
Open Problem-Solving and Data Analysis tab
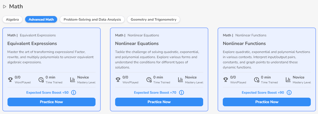pos(92,19)
